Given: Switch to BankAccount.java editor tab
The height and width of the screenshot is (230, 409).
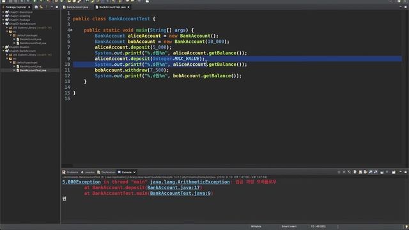Looking at the screenshot, I should [x=75, y=7].
